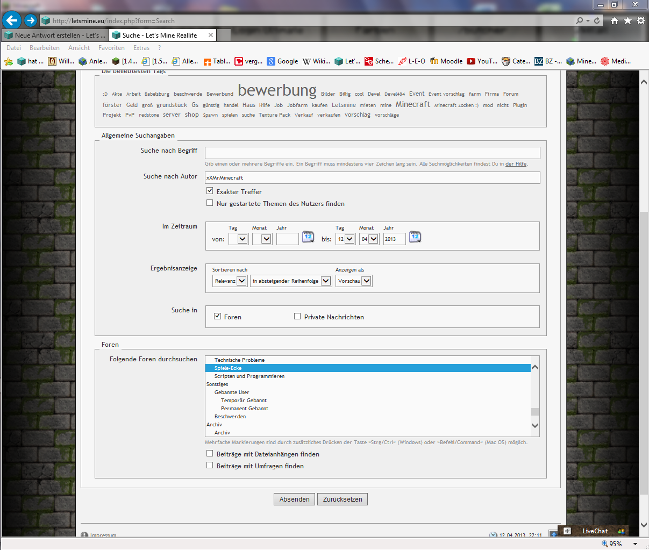Screen dimensions: 649x550
Task: Open the YouTube bookmark in favorites bar
Action: [482, 61]
